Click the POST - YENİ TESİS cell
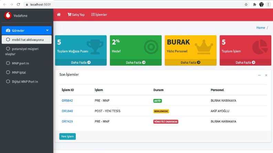Image resolution: width=273 pixels, height=153 pixels. click(x=107, y=111)
